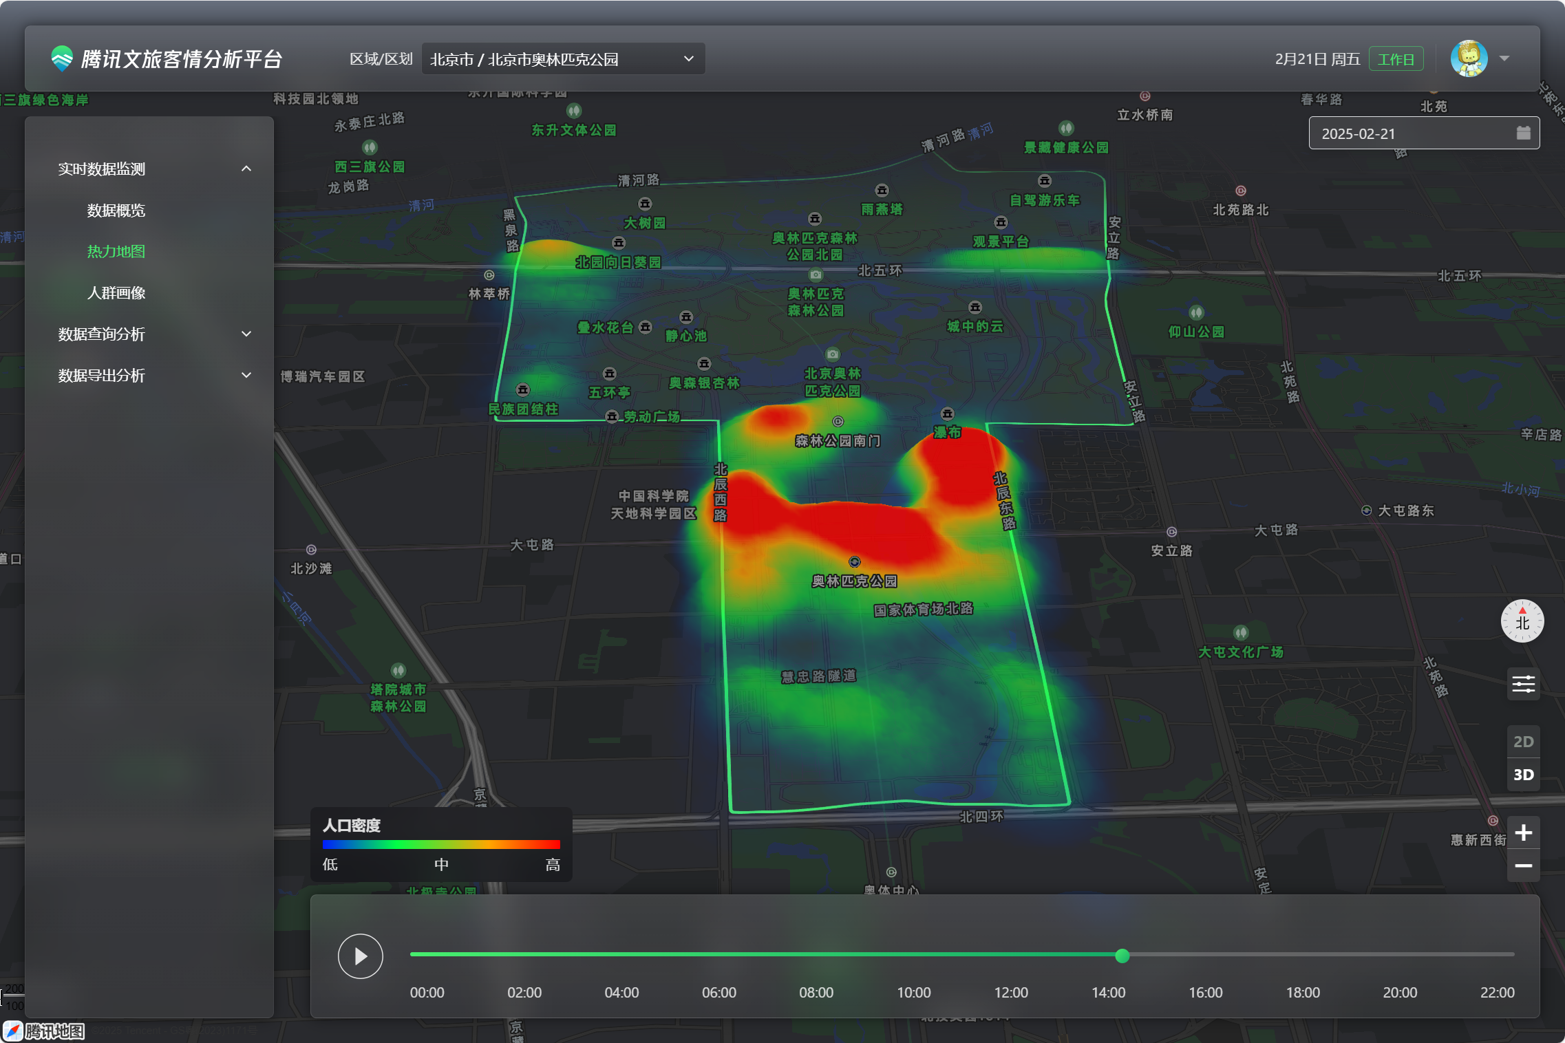Click the Tencent platform logo icon

coord(62,58)
